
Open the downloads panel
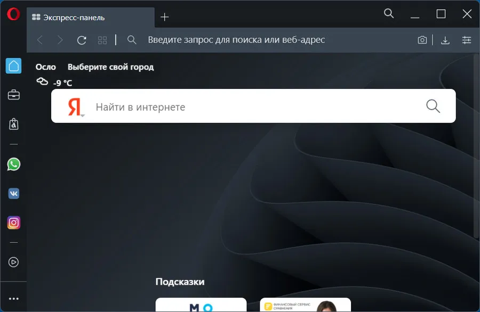point(445,40)
